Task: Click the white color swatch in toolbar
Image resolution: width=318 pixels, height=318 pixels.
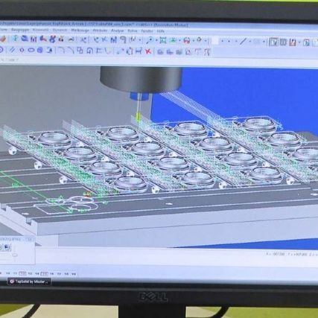Action: pyautogui.click(x=214, y=41)
